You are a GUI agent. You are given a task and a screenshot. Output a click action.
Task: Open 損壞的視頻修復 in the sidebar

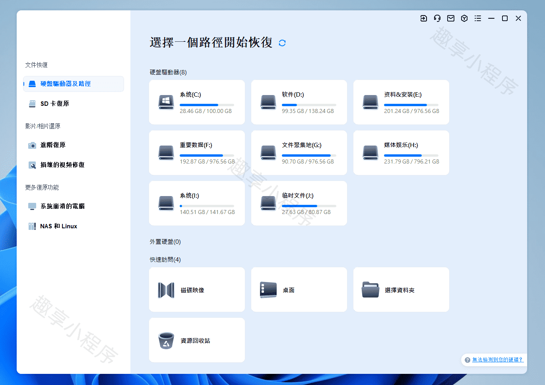coord(74,165)
